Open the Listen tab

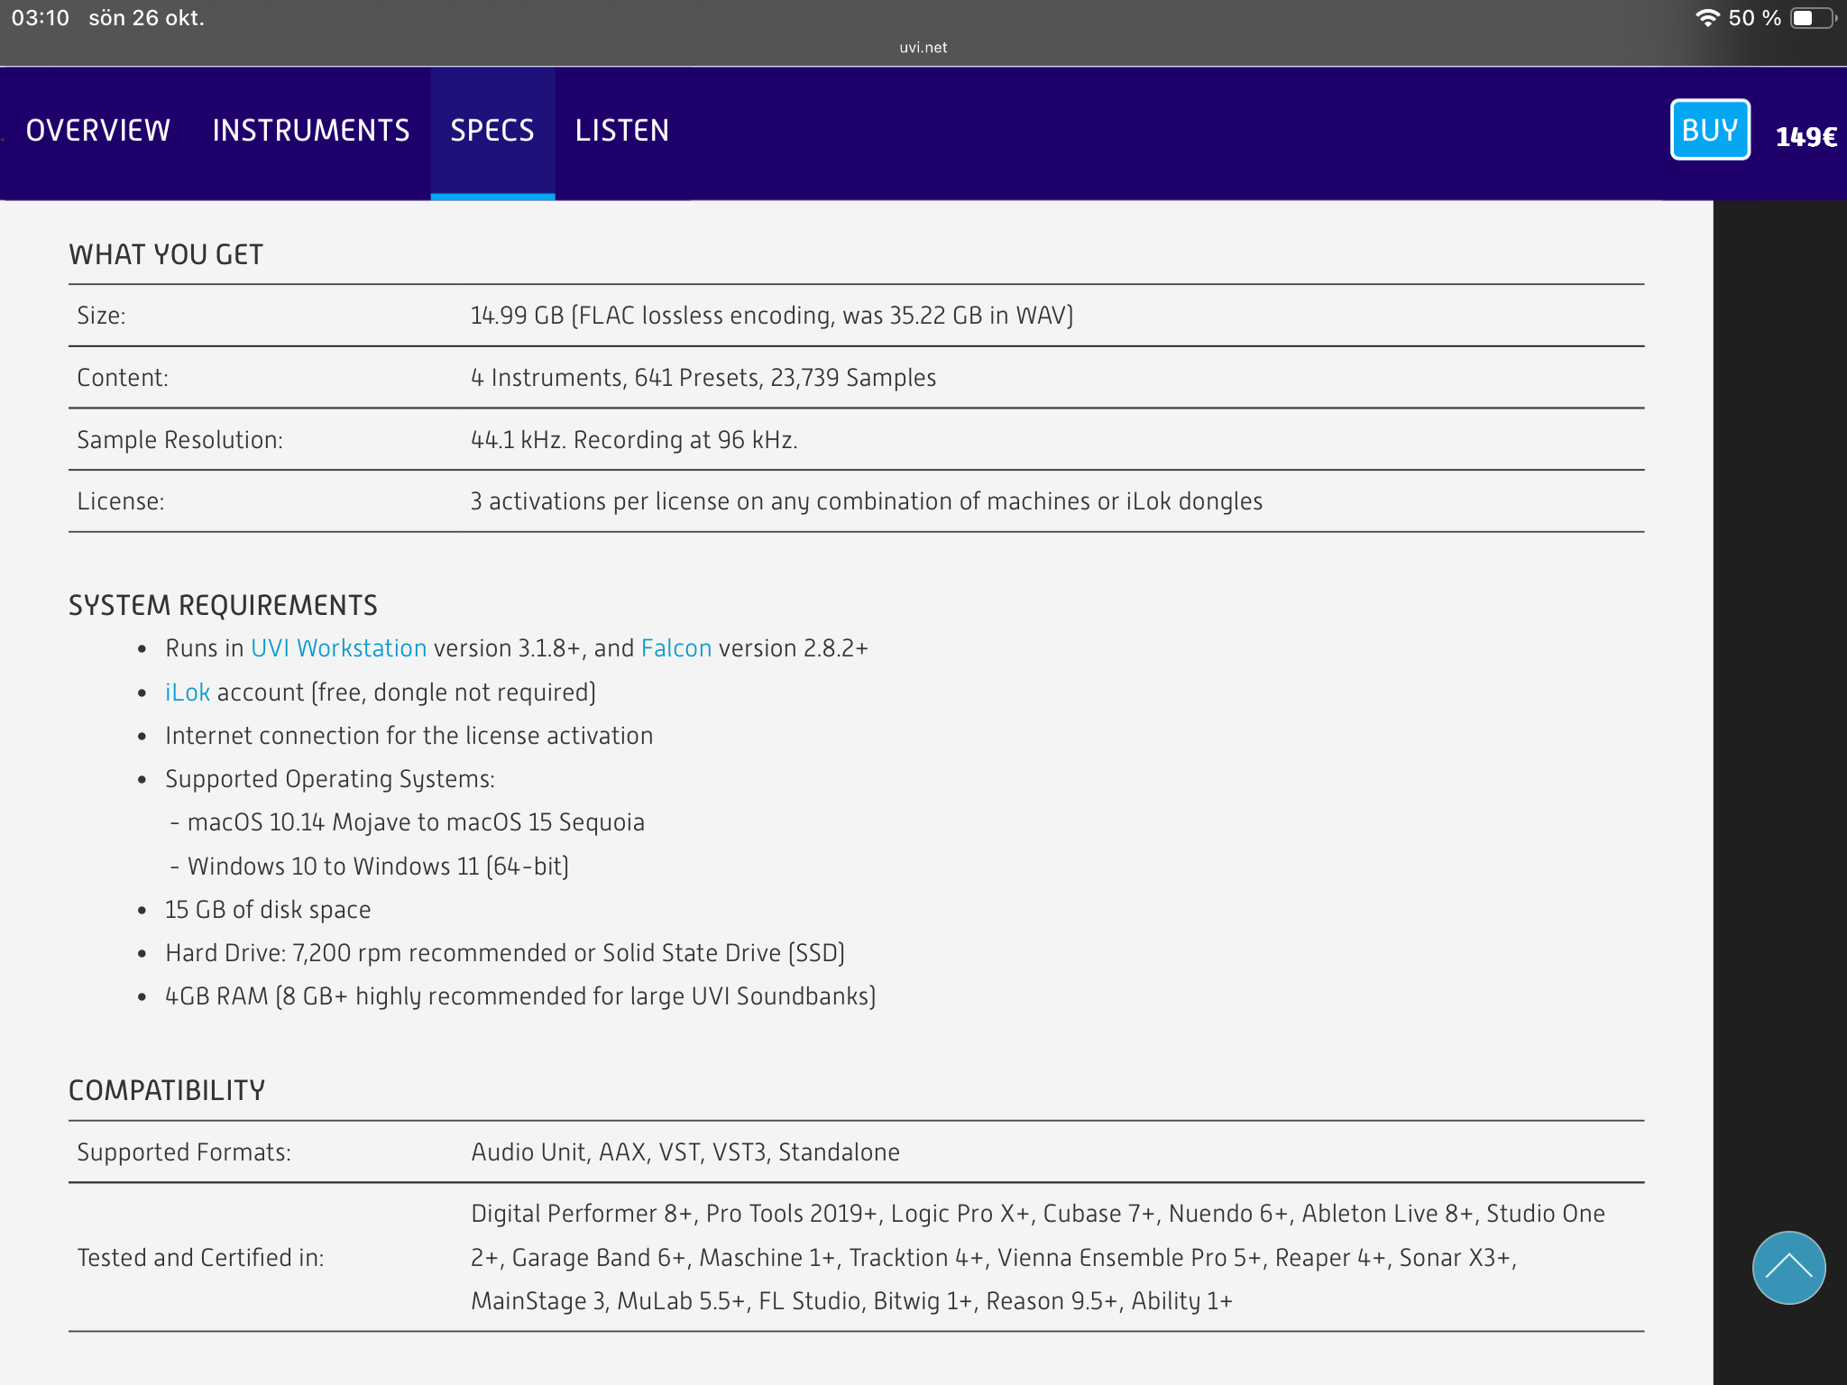(622, 131)
